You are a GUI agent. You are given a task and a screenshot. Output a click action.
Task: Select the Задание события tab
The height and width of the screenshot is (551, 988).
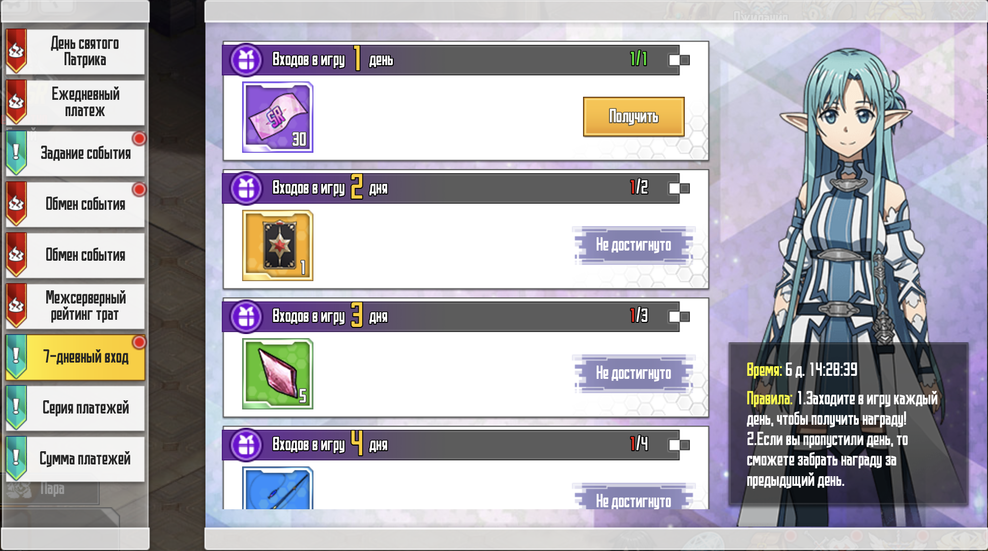(x=75, y=153)
